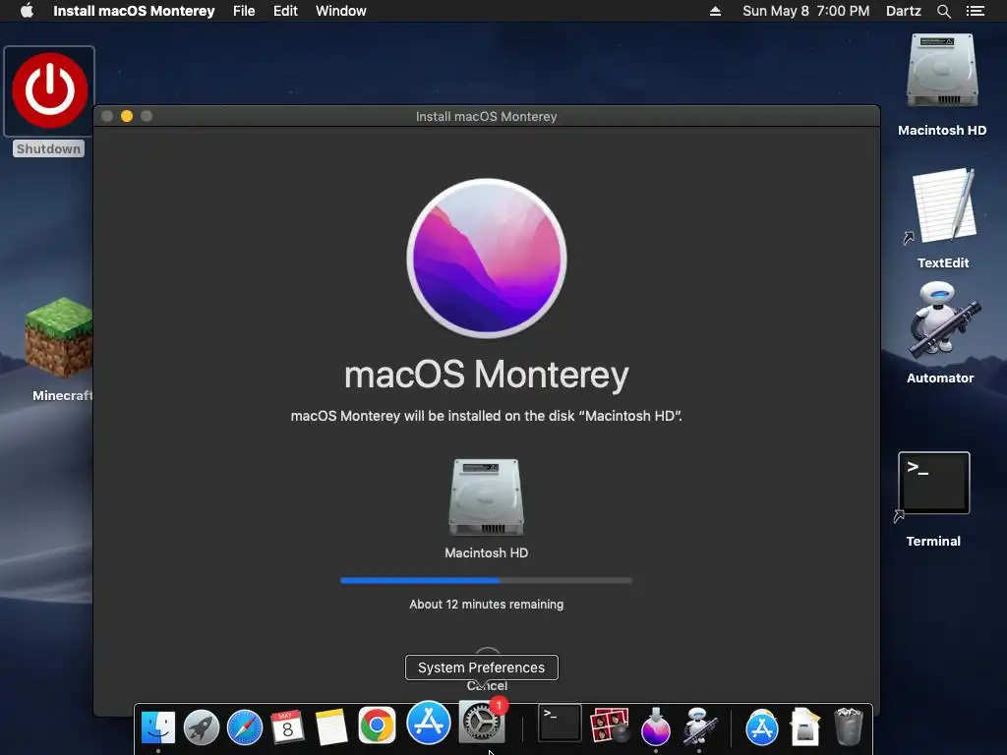
Task: Click the 'macOS Monterey' heading text
Action: tap(486, 375)
